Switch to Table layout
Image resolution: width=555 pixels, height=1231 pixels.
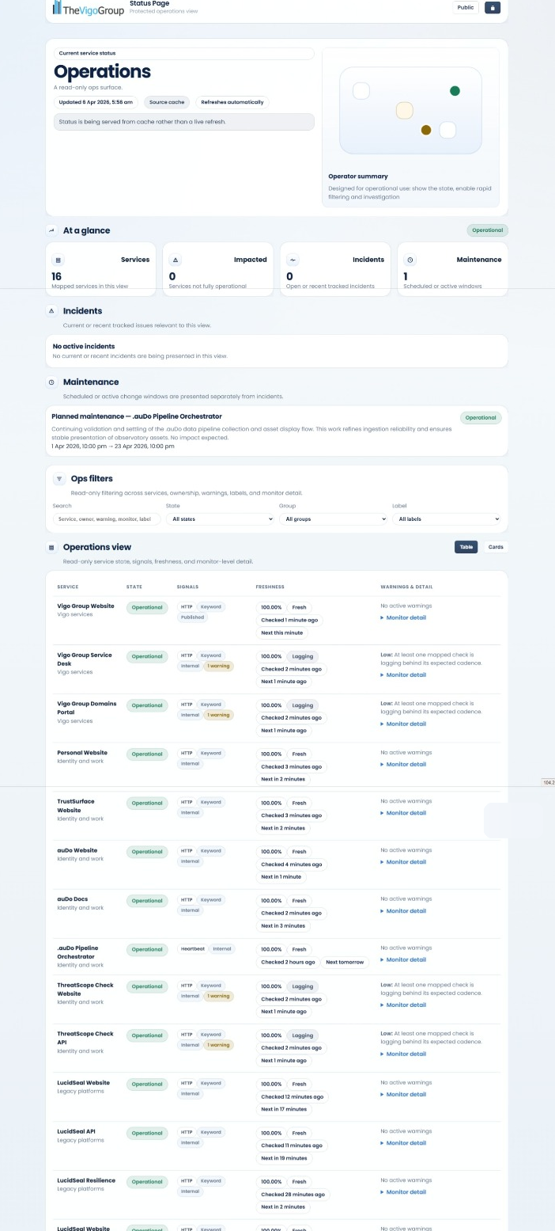click(x=466, y=547)
